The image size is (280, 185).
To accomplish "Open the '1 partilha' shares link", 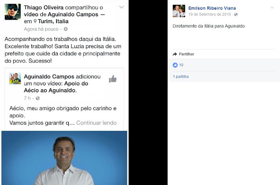I will coord(181,77).
